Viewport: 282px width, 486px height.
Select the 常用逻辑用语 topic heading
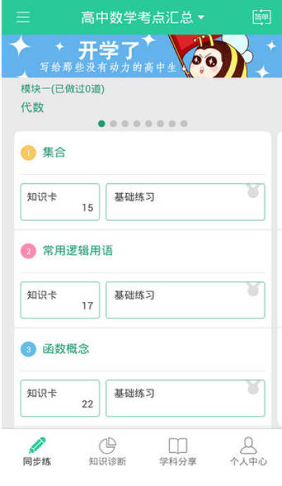tap(78, 250)
